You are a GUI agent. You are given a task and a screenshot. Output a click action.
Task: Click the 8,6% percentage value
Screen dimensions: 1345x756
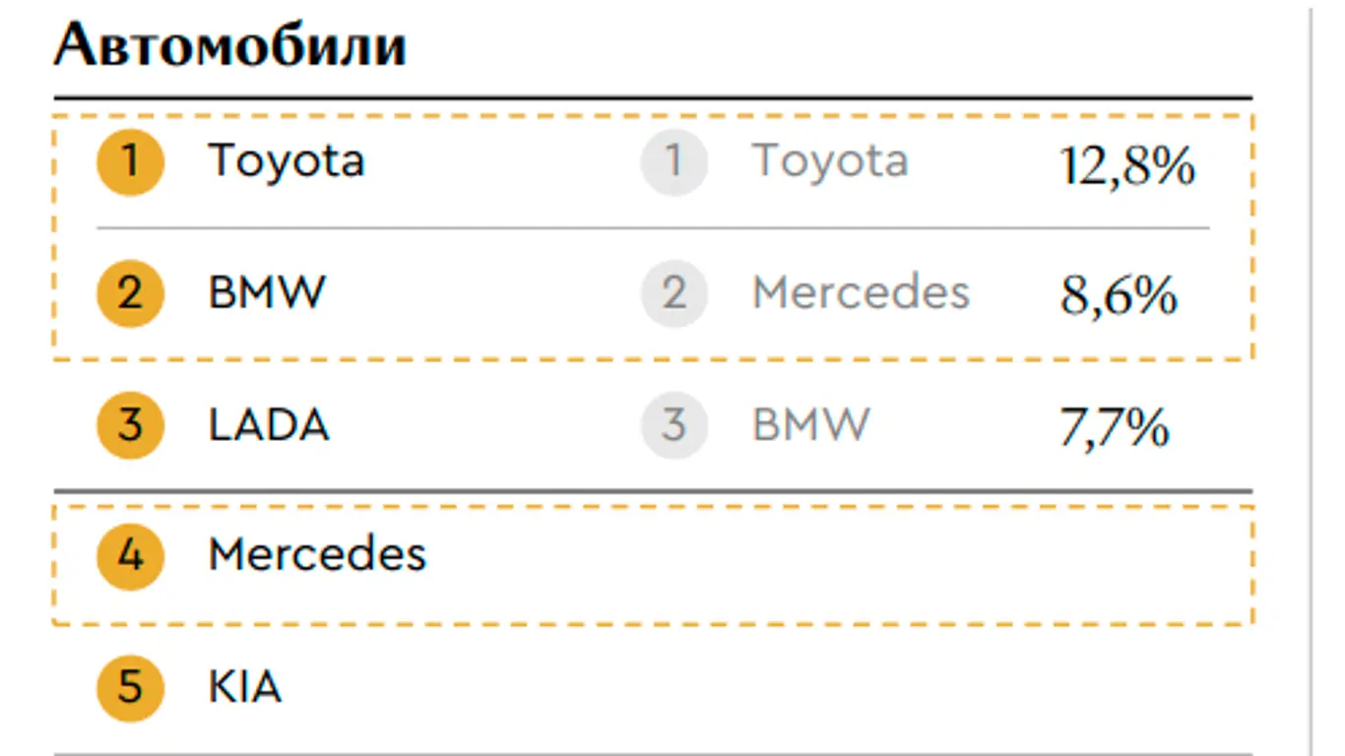pos(1119,295)
